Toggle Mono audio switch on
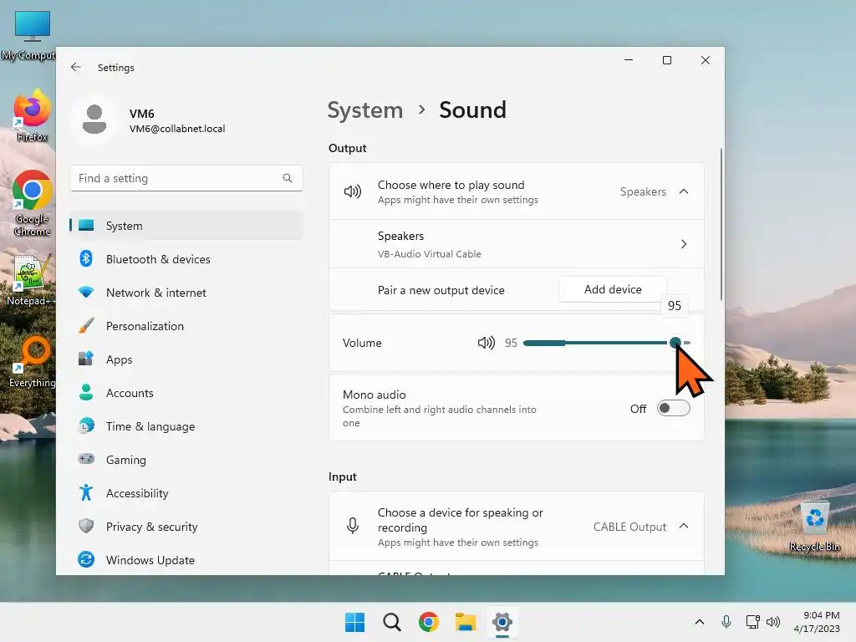Viewport: 856px width, 642px height. tap(674, 408)
